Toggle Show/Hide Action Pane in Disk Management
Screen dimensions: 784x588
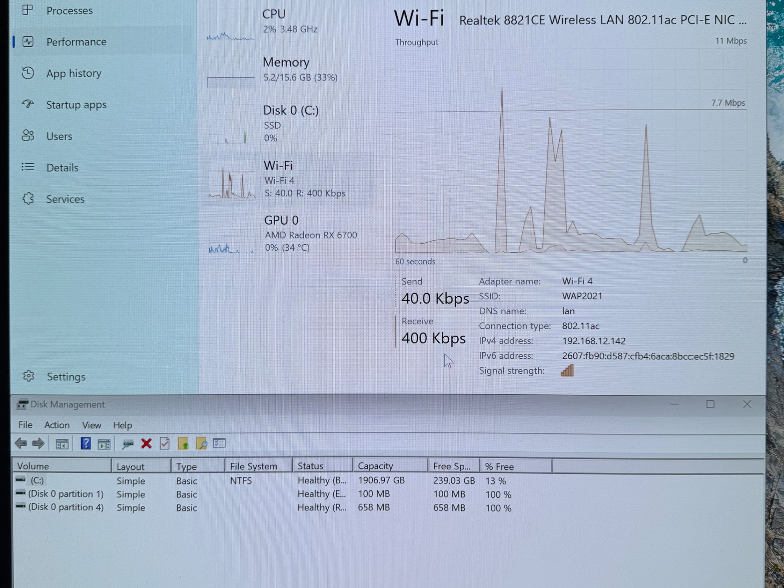click(104, 443)
